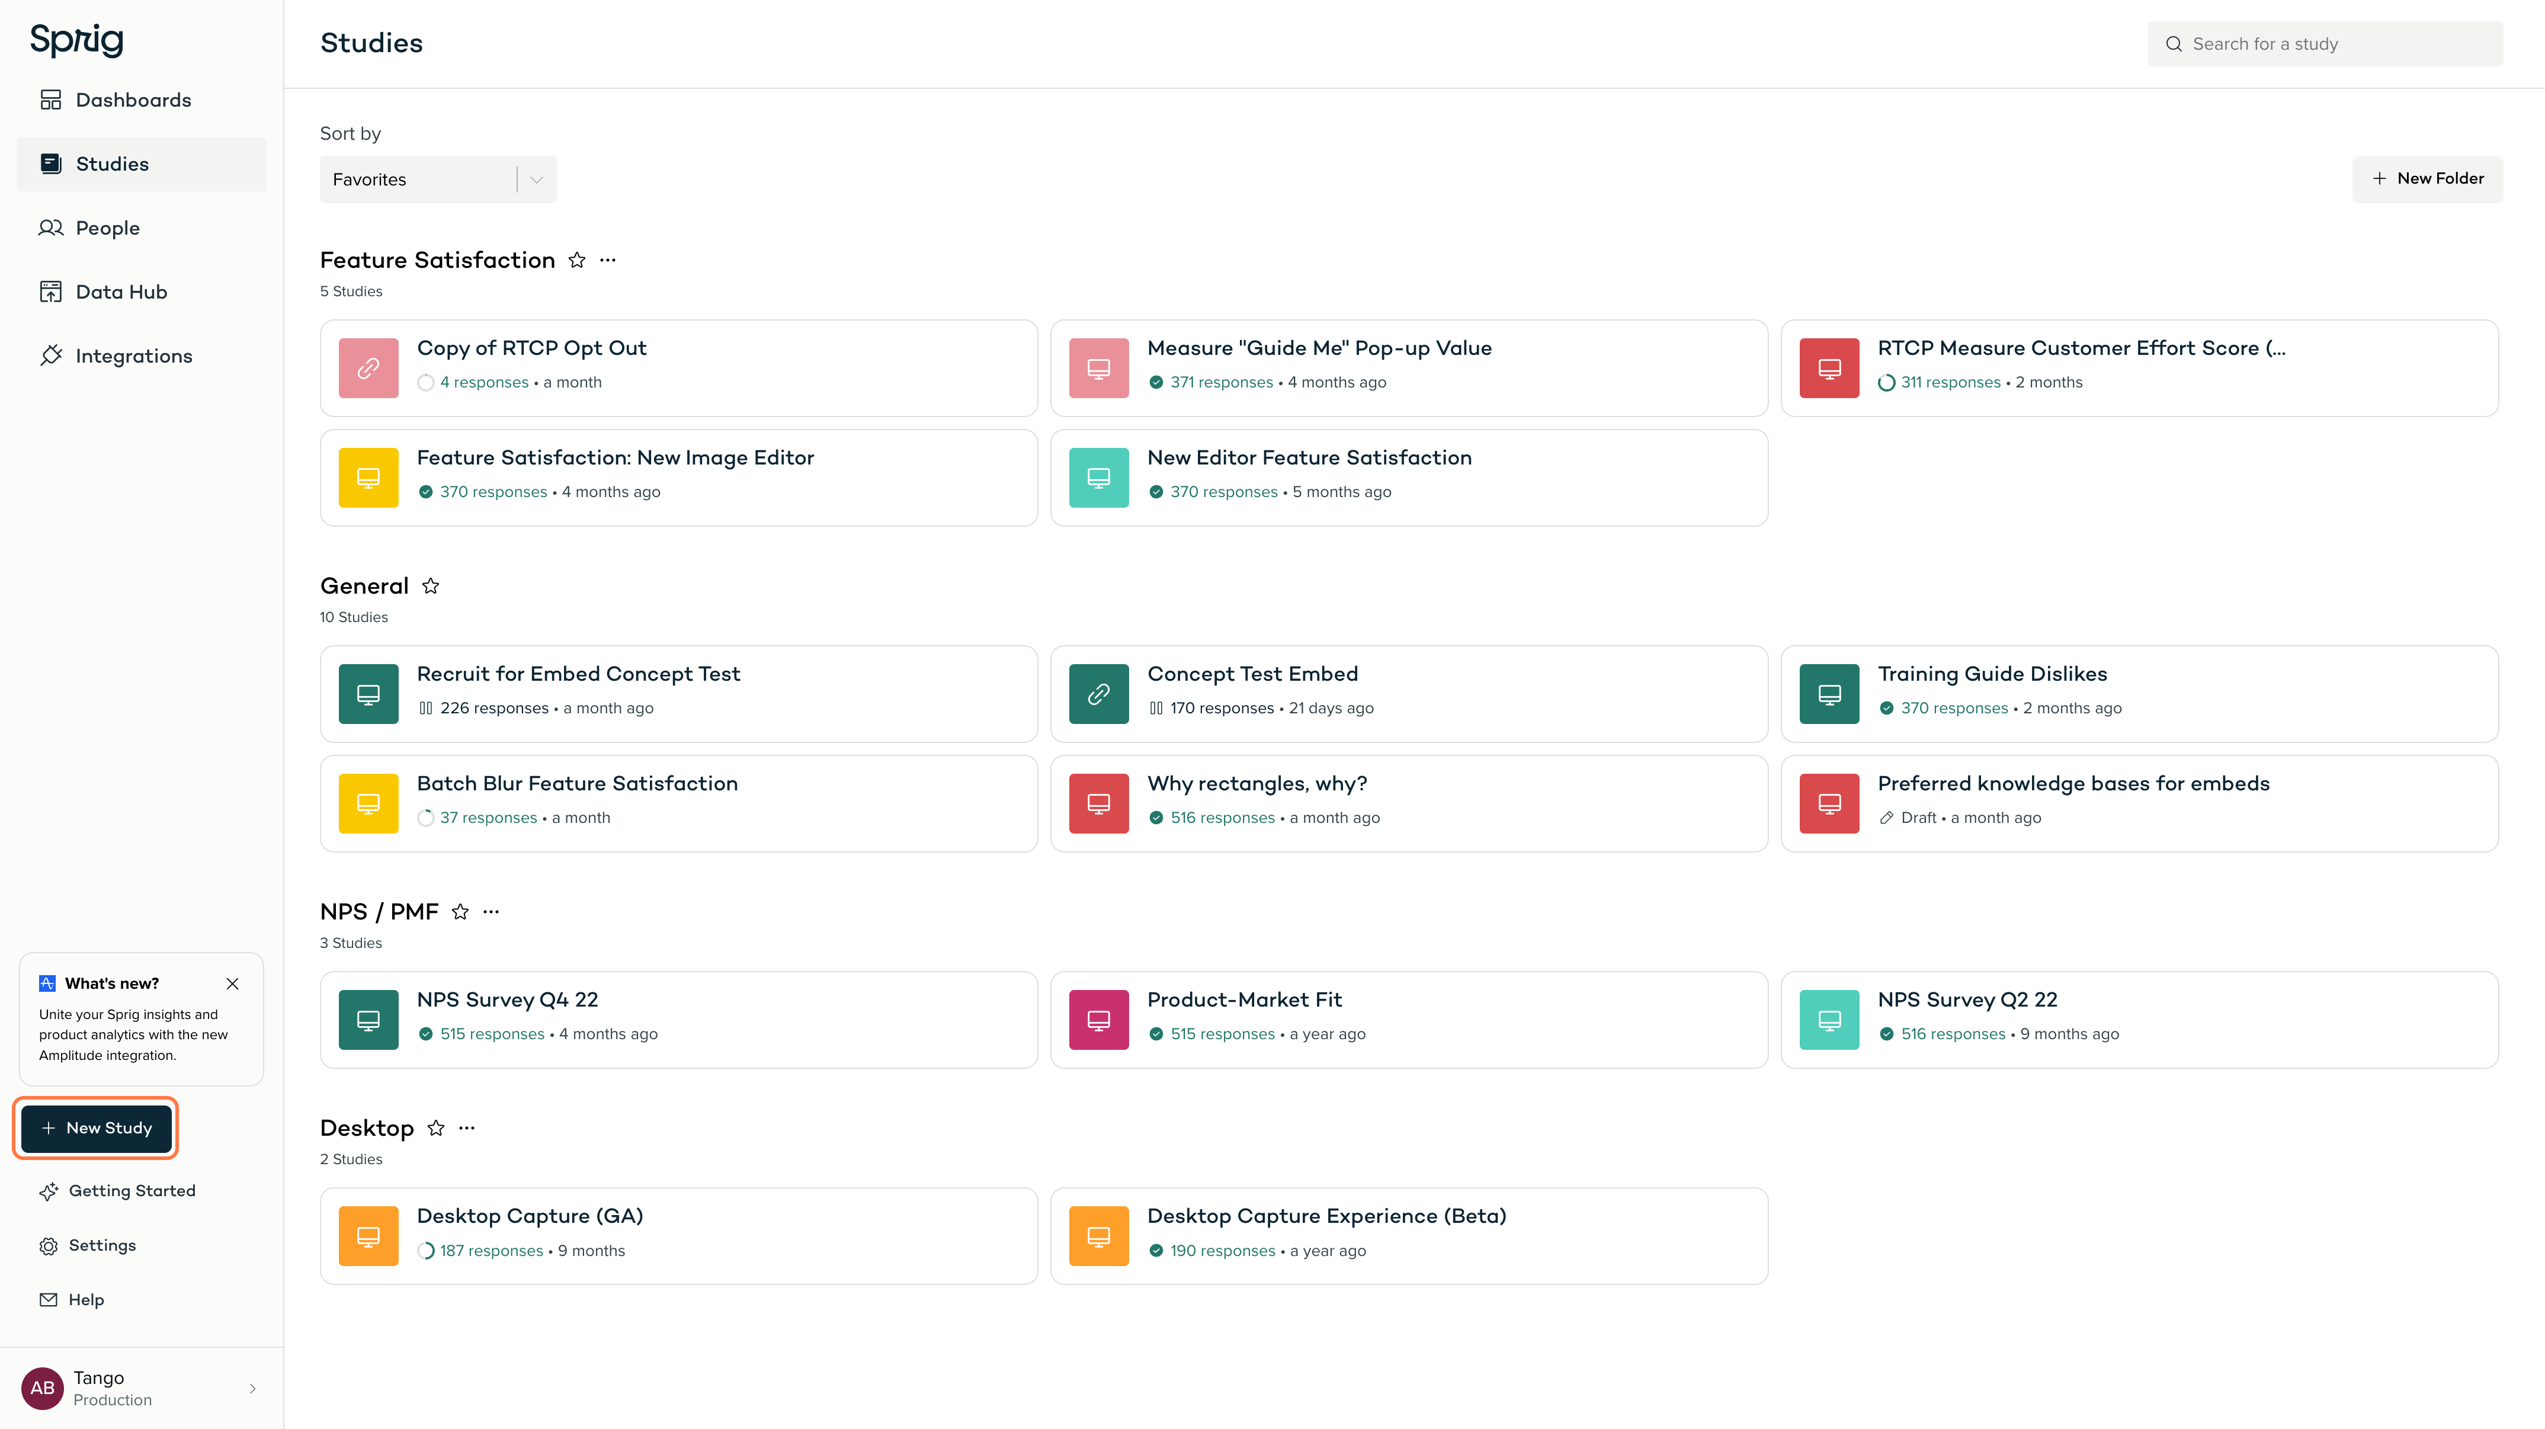The height and width of the screenshot is (1429, 2545).
Task: Open the NPS / PMF folder options menu
Action: click(491, 911)
